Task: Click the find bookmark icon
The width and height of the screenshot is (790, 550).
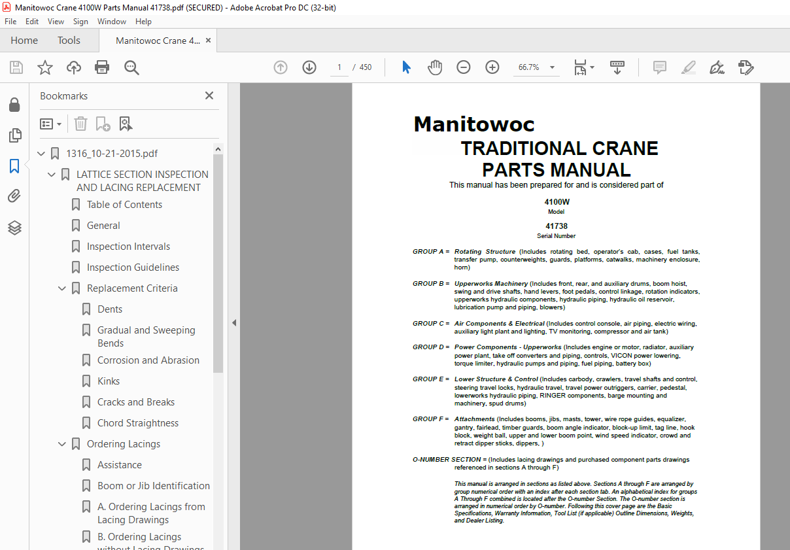Action: click(126, 124)
